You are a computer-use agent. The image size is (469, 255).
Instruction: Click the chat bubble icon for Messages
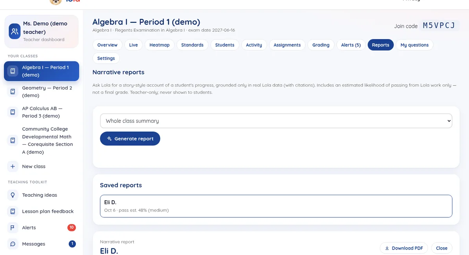pos(13,244)
